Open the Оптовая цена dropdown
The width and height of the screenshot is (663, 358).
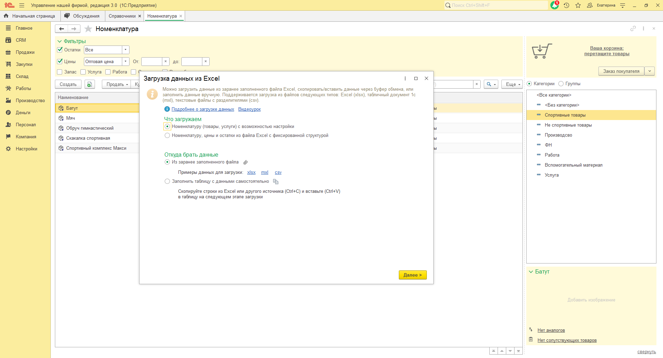[x=126, y=61]
